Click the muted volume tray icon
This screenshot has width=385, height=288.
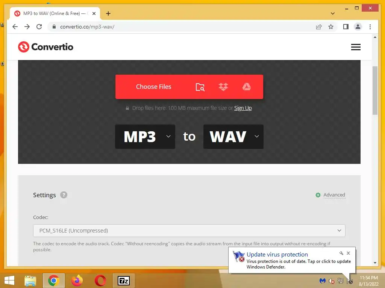(332, 281)
